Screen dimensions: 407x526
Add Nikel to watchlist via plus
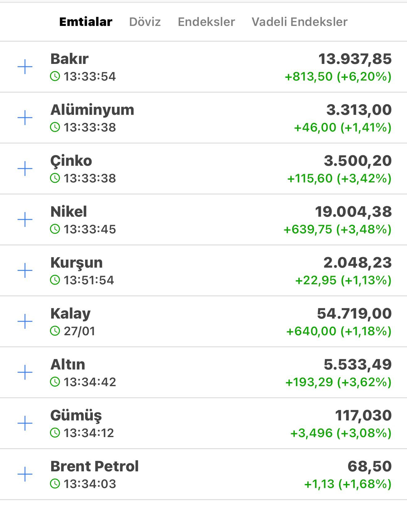coord(25,220)
